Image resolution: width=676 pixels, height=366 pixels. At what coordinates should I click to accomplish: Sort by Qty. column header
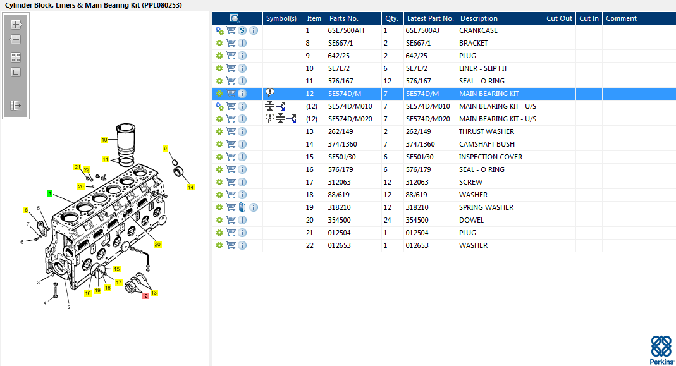[391, 18]
